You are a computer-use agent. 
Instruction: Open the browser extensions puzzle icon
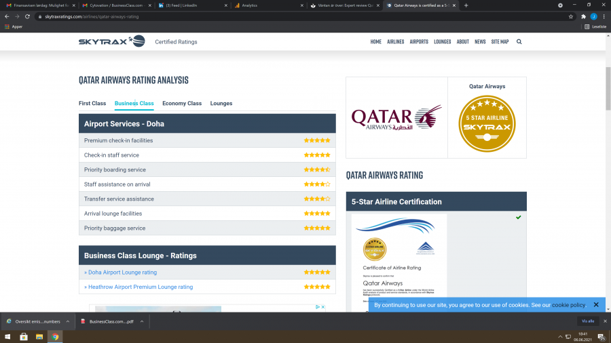pyautogui.click(x=583, y=16)
